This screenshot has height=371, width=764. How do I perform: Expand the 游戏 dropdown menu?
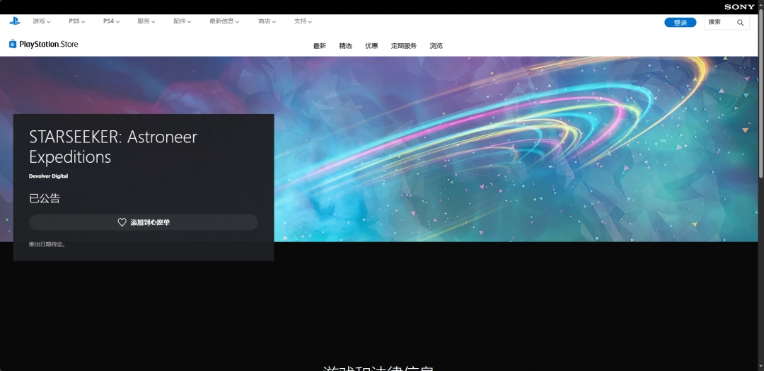42,21
